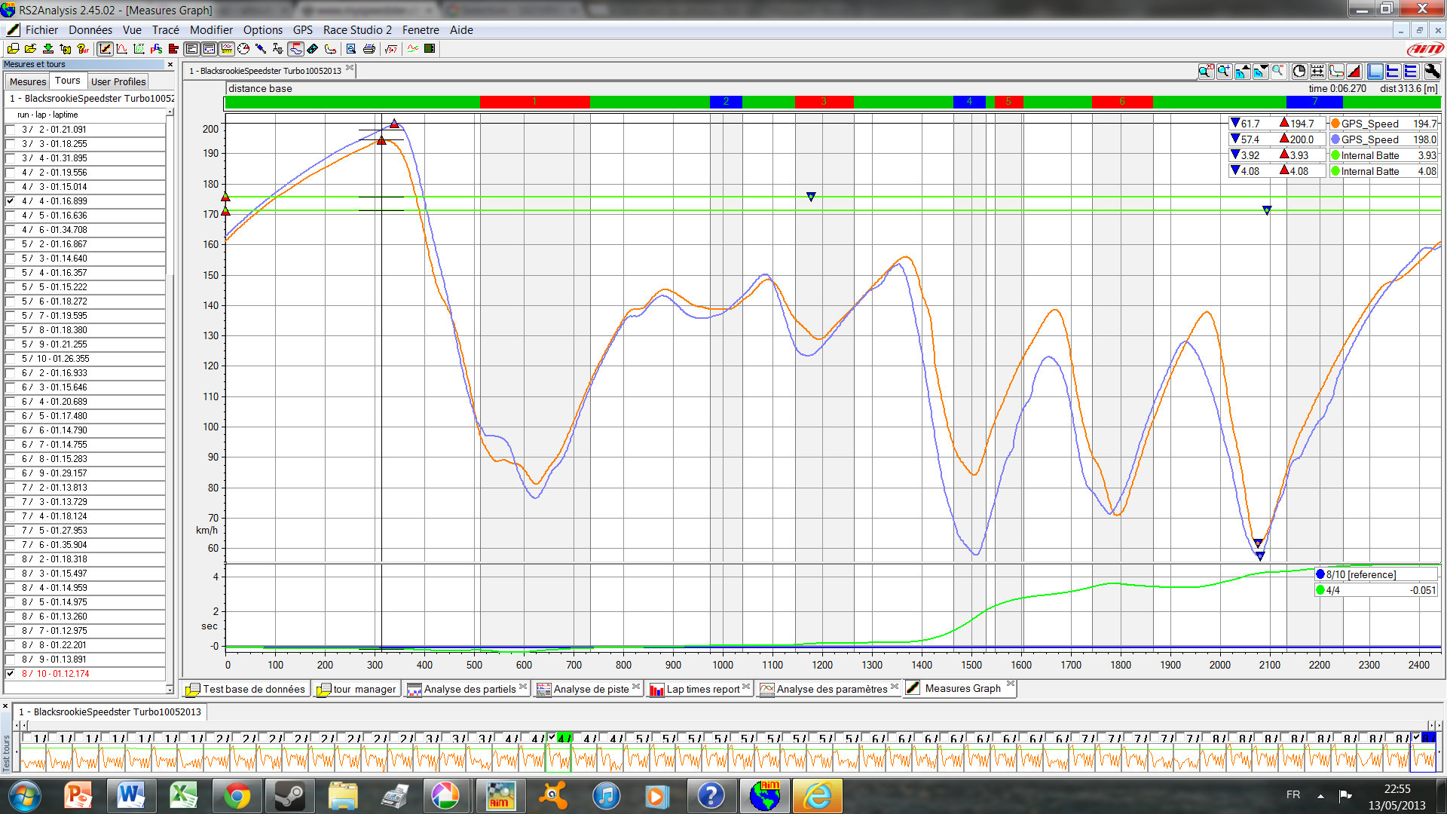Check lap 8/7 - 01.12.975

coord(11,631)
